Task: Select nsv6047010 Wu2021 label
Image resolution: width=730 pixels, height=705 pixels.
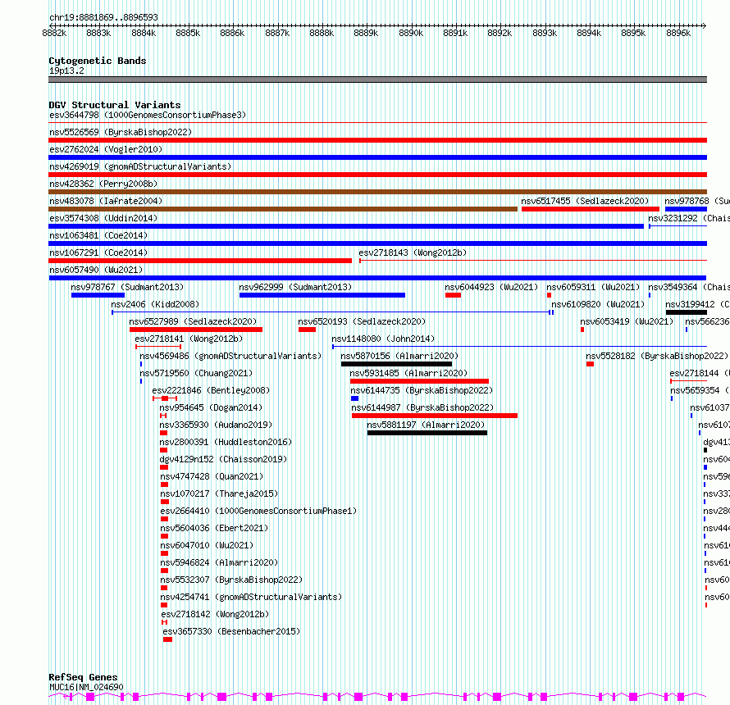Action: click(207, 545)
